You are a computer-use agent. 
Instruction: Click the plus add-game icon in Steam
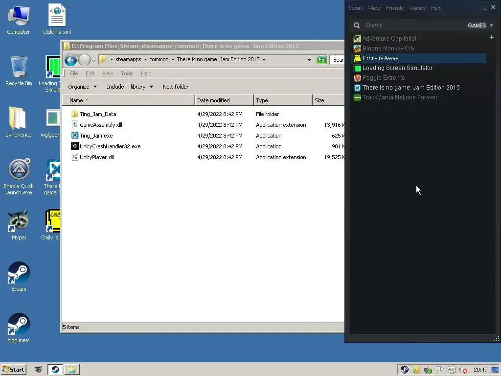coord(492,37)
